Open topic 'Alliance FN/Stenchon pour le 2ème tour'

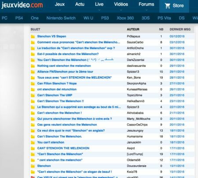65,72
